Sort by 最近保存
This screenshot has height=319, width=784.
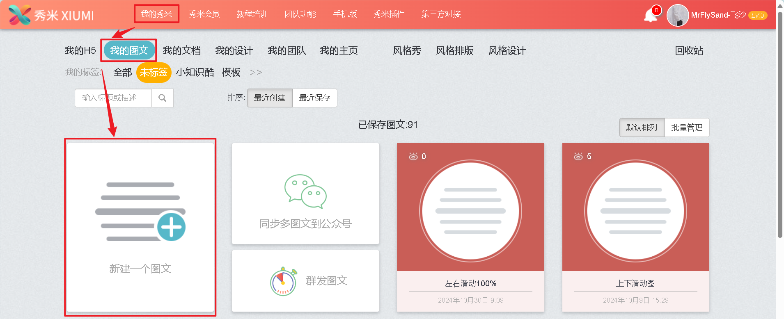tap(315, 98)
